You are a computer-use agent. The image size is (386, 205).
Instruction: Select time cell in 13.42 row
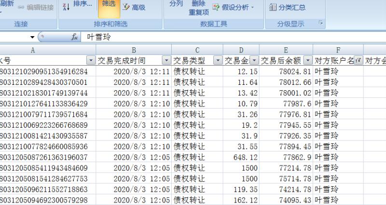(x=134, y=93)
